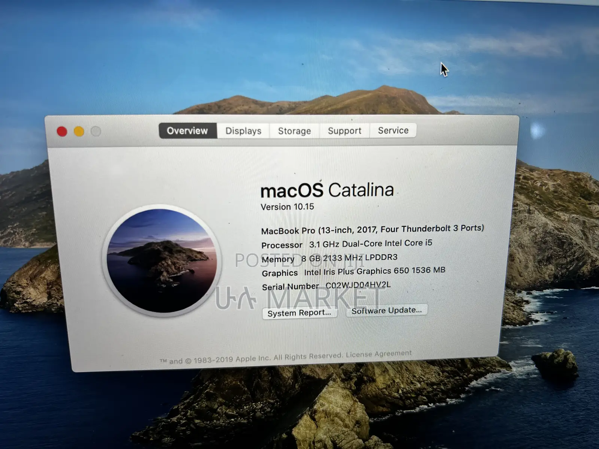Click the Processor 3.1 GHz line

tap(347, 244)
